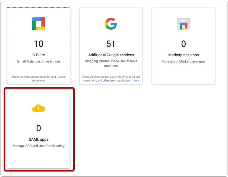Click the Google G logo icon
The image size is (228, 177).
point(111,24)
